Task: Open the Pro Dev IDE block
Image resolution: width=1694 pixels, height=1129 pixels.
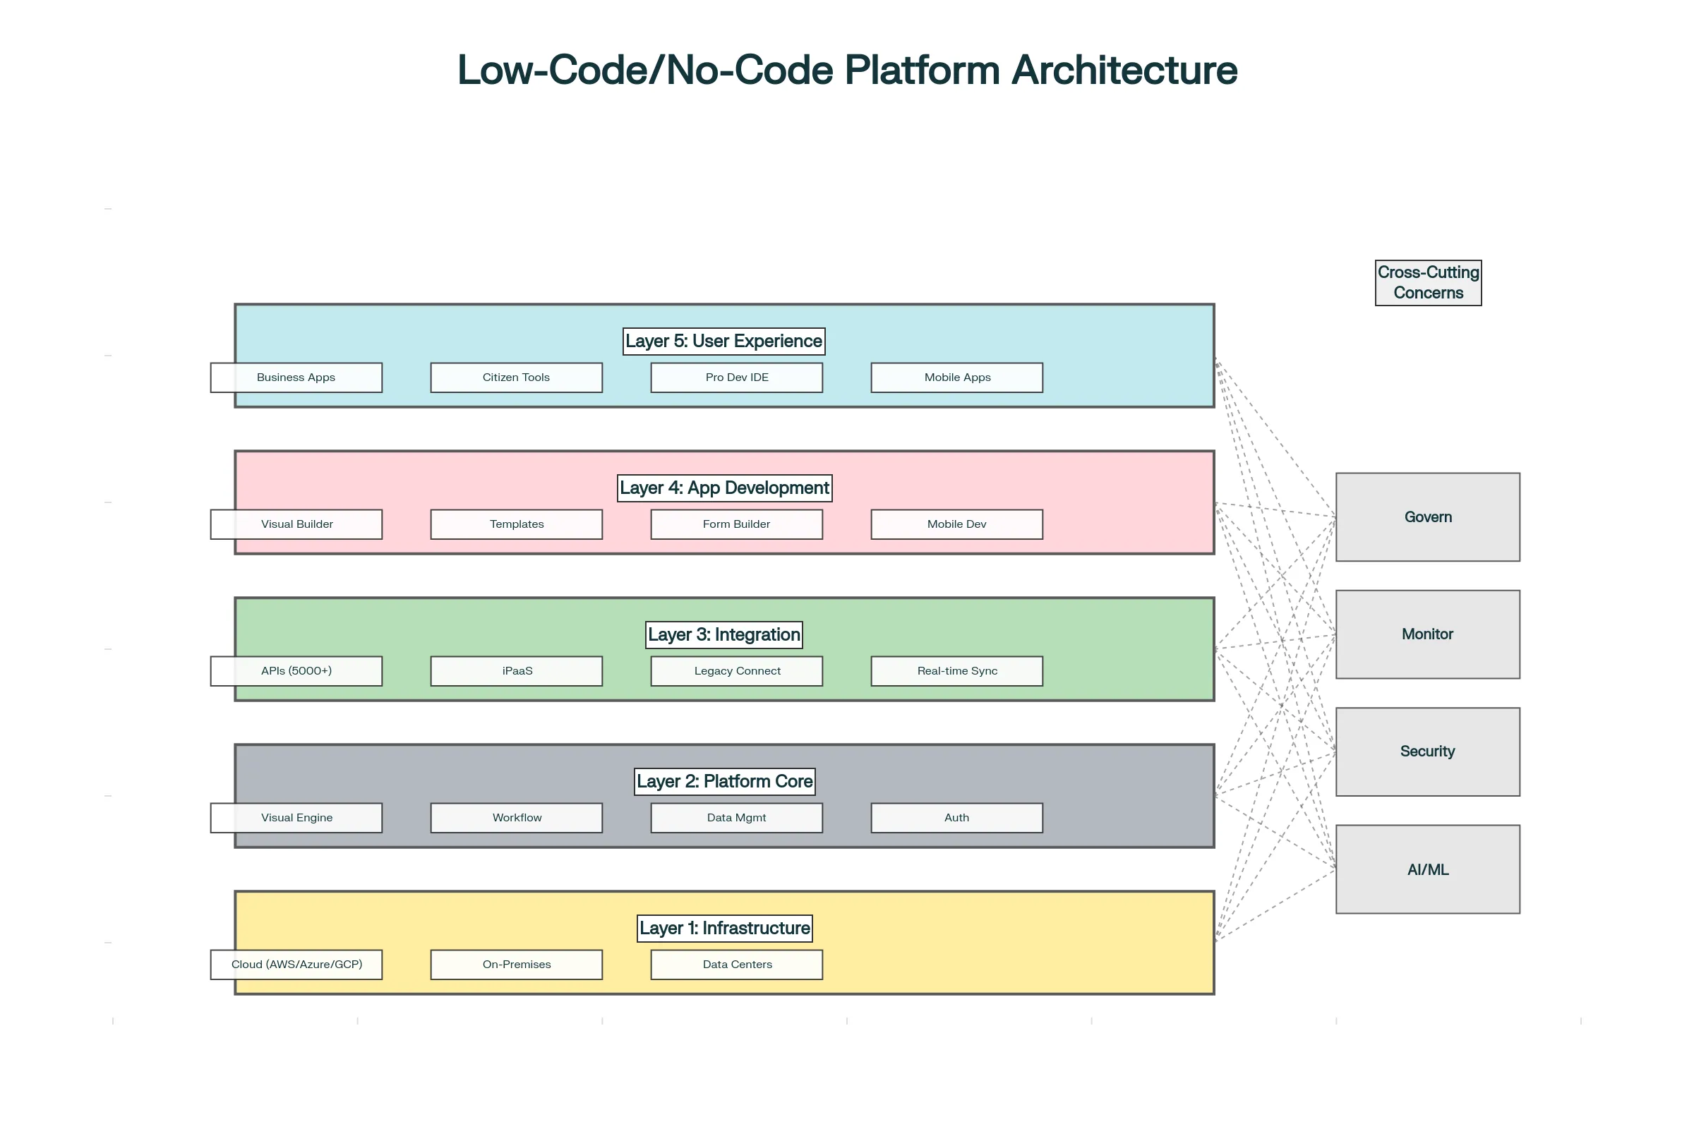Action: 736,377
